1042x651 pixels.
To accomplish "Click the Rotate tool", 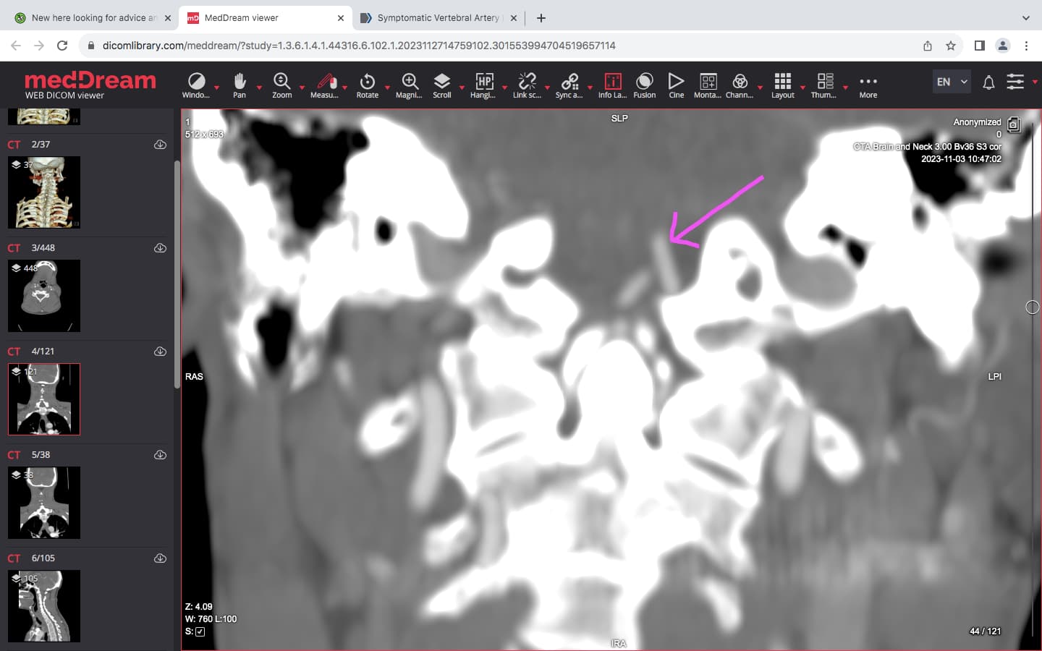I will click(368, 85).
